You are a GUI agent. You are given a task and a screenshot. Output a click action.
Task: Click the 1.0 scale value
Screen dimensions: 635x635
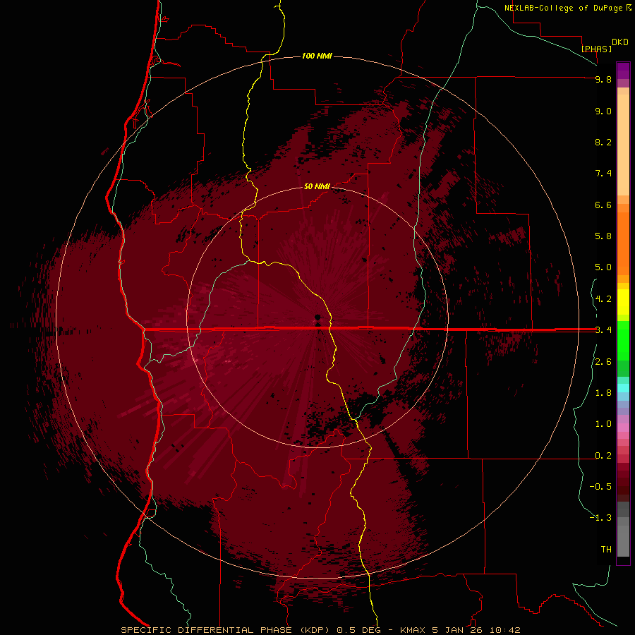click(603, 424)
